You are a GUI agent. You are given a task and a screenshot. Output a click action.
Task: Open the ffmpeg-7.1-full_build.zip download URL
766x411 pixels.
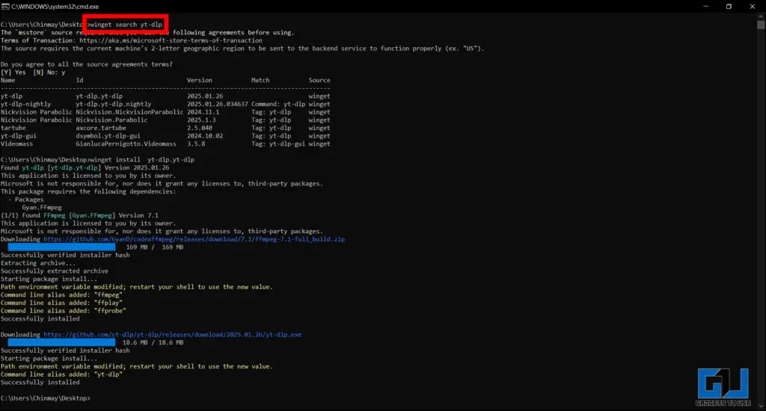click(x=194, y=239)
